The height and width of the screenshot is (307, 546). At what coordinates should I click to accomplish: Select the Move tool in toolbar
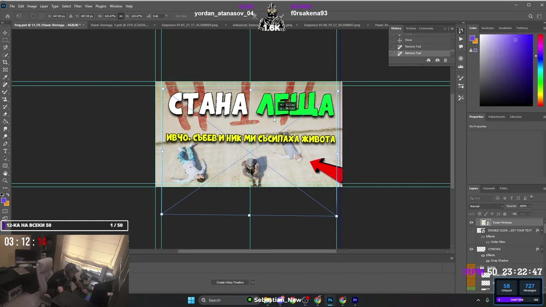(5, 33)
